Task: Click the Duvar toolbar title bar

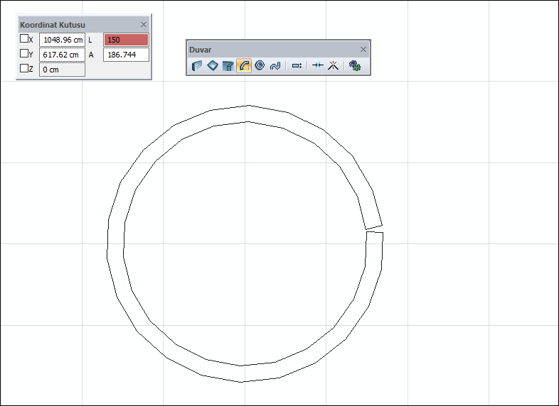Action: [270, 50]
